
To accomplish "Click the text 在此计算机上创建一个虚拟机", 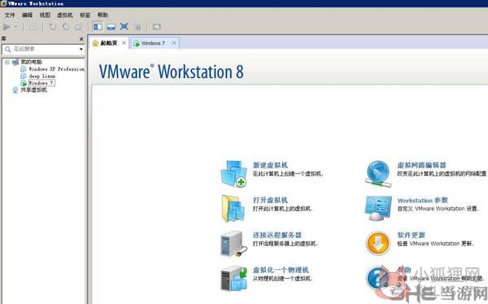I will pyautogui.click(x=288, y=174).
